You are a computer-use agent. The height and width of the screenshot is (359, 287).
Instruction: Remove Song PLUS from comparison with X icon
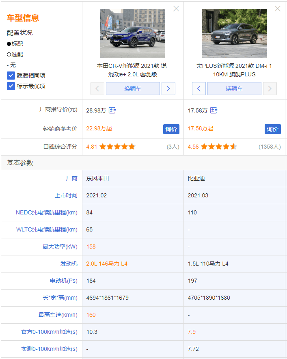point(277,9)
